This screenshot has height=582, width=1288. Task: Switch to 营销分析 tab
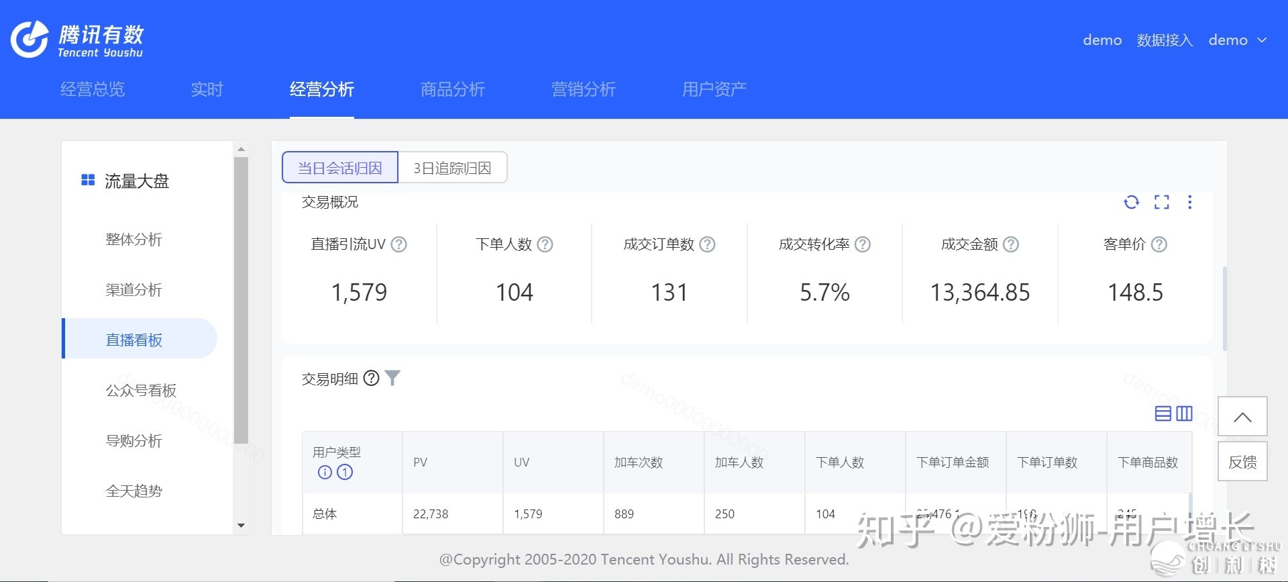583,89
